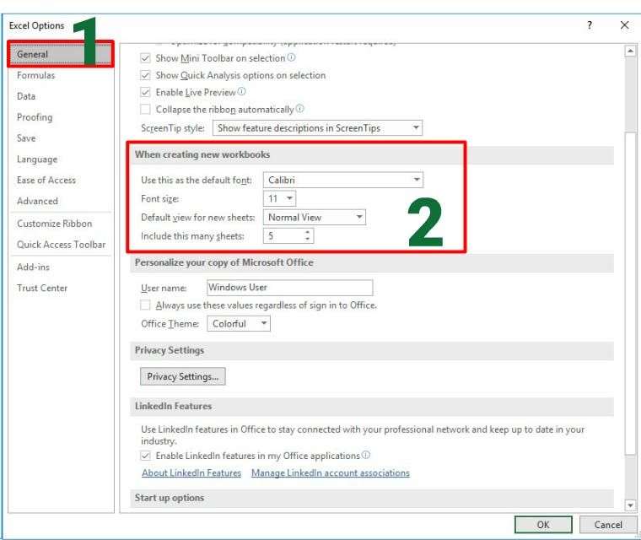641x540 pixels.
Task: Uncheck Enable Live Preview
Action: coord(145,93)
